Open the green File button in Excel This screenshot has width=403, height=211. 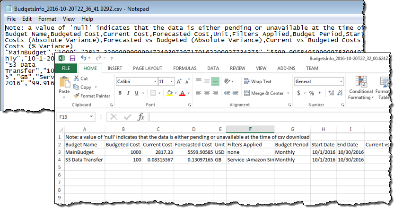69,68
